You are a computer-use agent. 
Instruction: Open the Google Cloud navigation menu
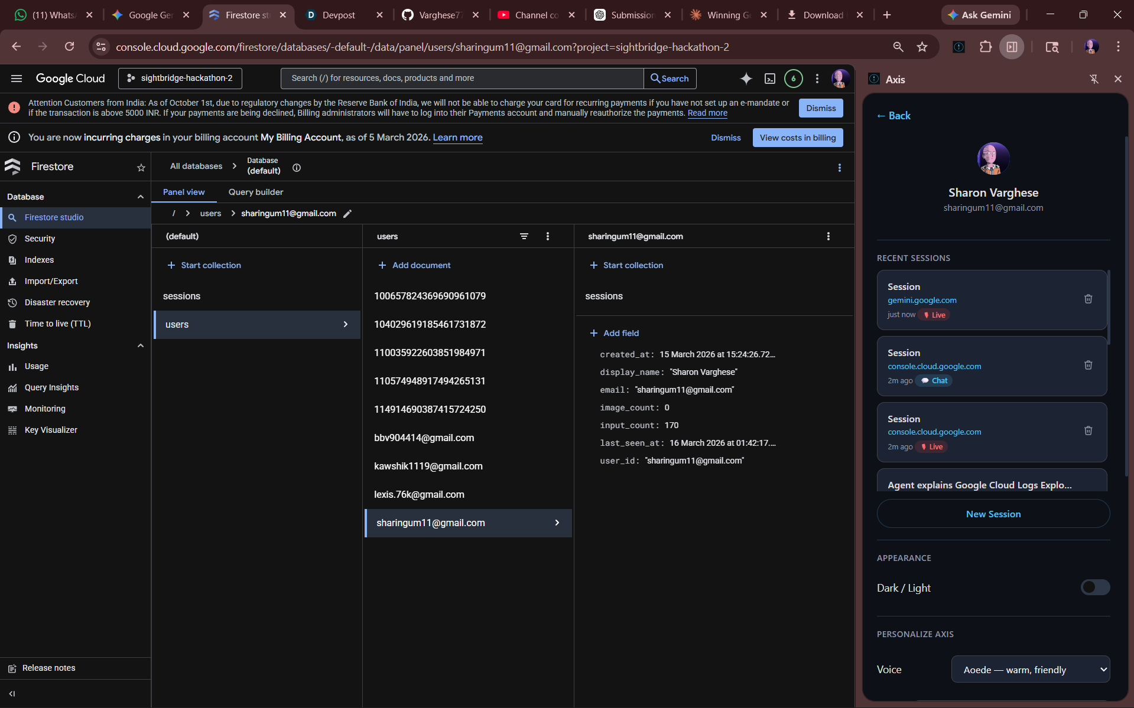17,79
